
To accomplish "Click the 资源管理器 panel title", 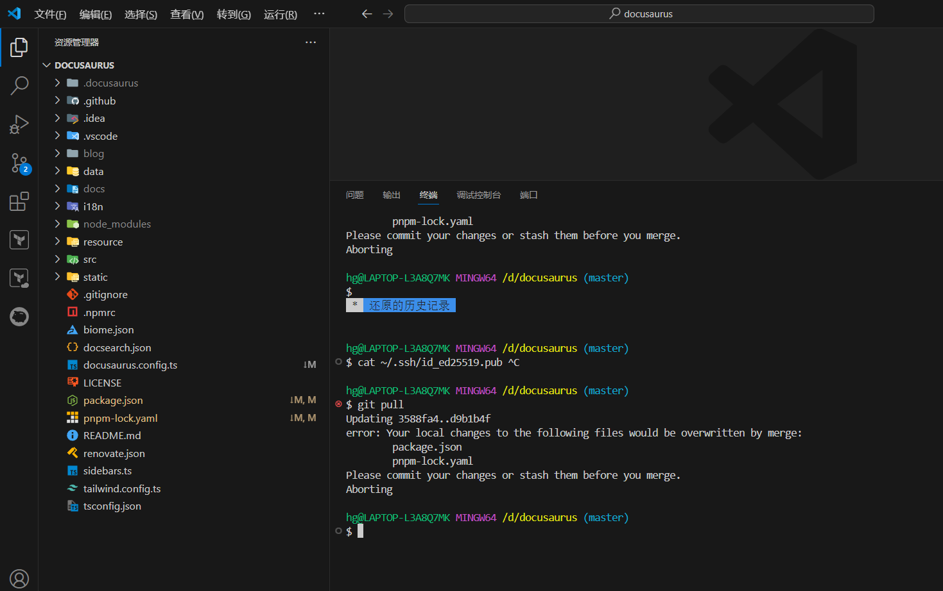I will pyautogui.click(x=76, y=42).
